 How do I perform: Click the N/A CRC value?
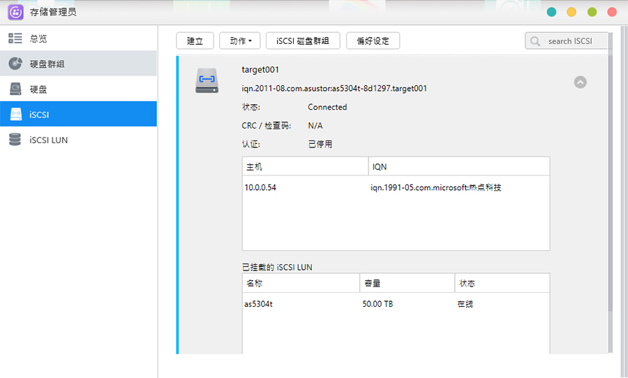[315, 126]
